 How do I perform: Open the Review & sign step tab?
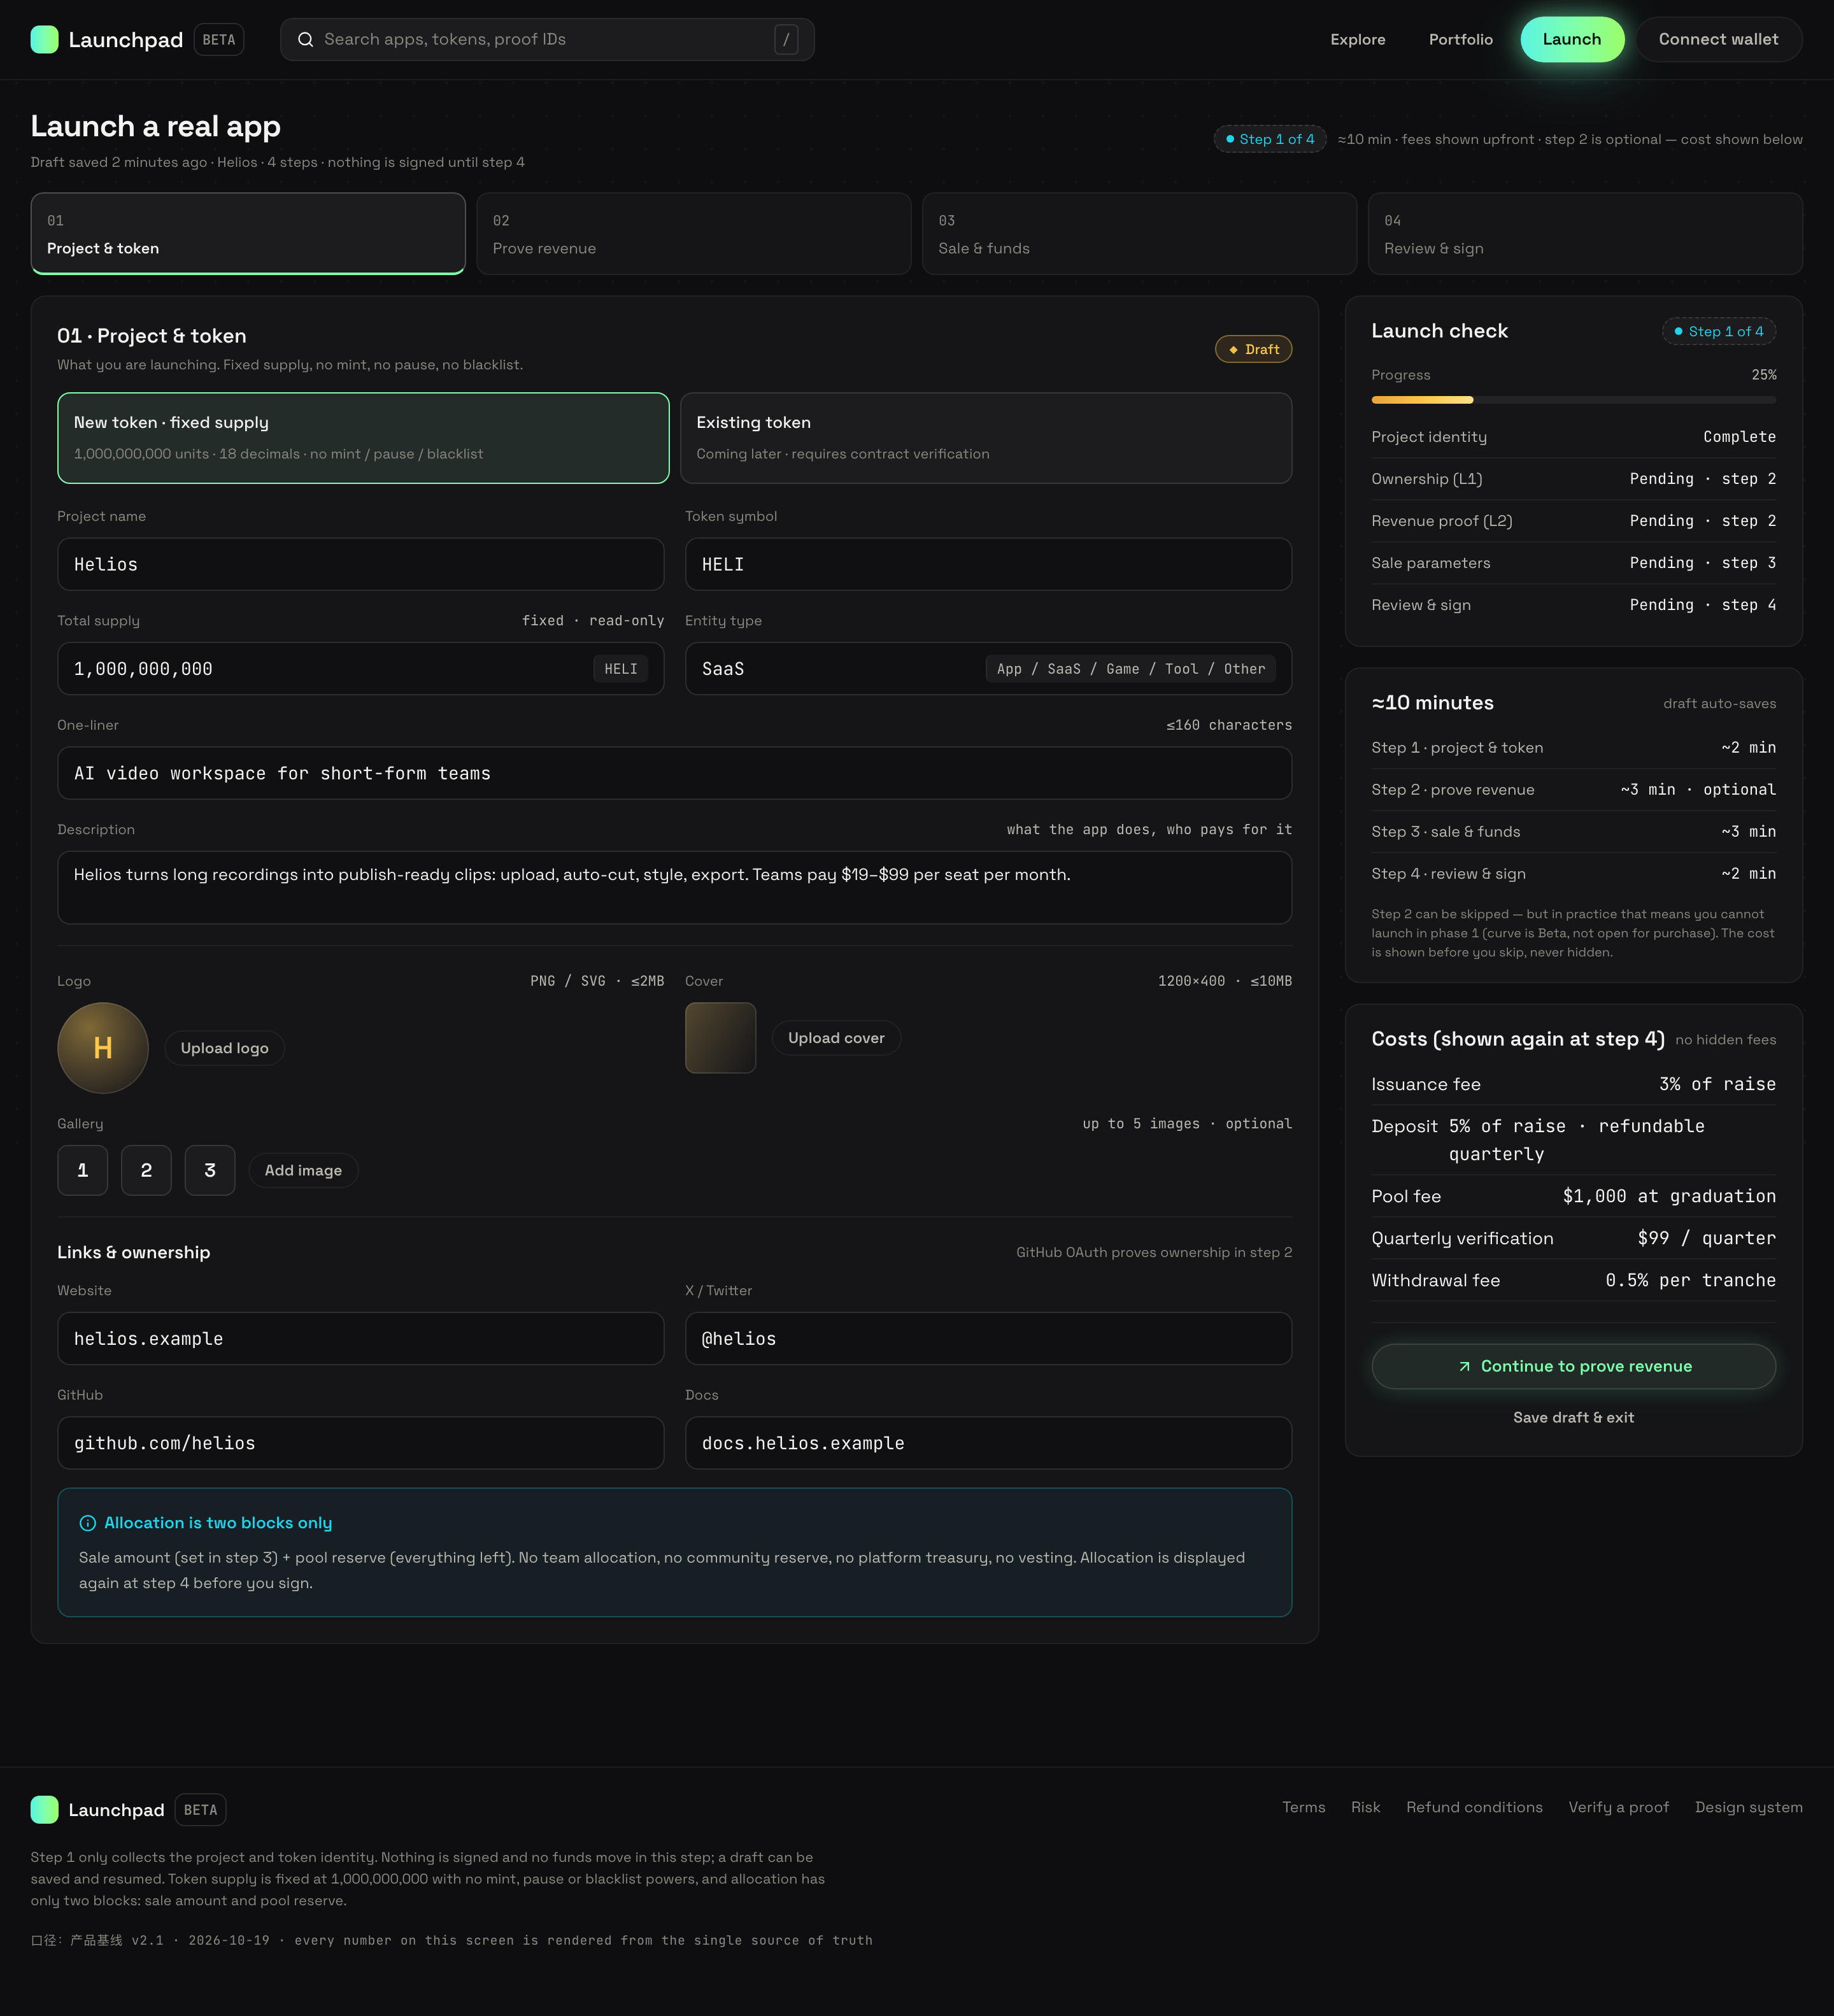click(x=1585, y=234)
